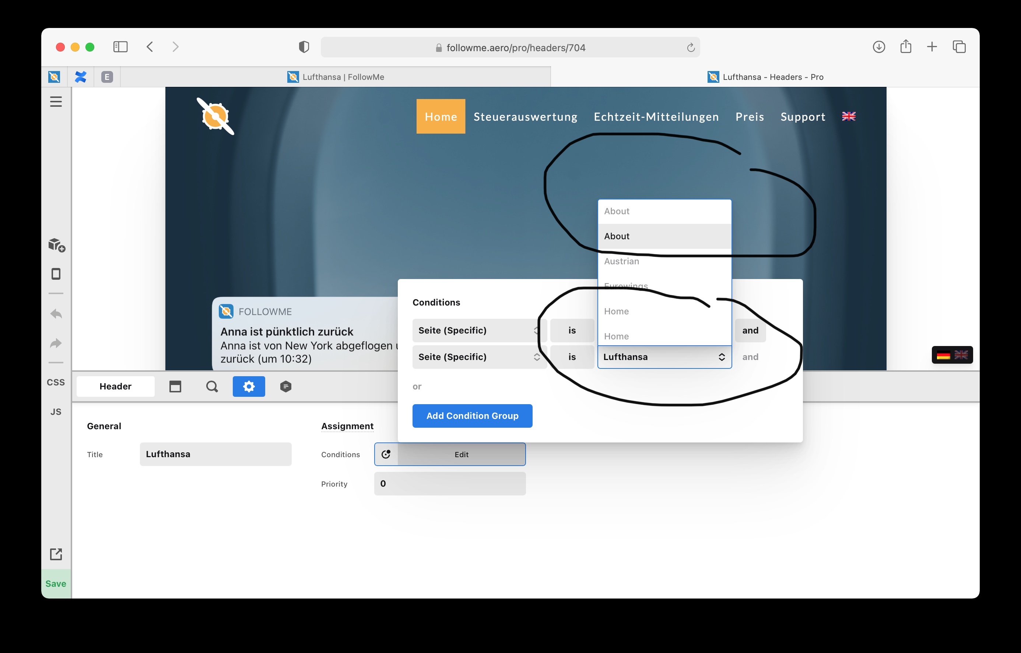This screenshot has width=1021, height=653.
Task: Switch language via UK flag in navigation
Action: 849,116
